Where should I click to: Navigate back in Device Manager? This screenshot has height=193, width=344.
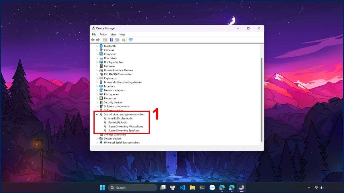[x=92, y=39]
